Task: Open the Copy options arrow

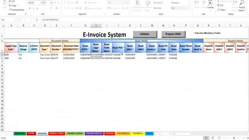Action: pyautogui.click(x=18, y=5)
